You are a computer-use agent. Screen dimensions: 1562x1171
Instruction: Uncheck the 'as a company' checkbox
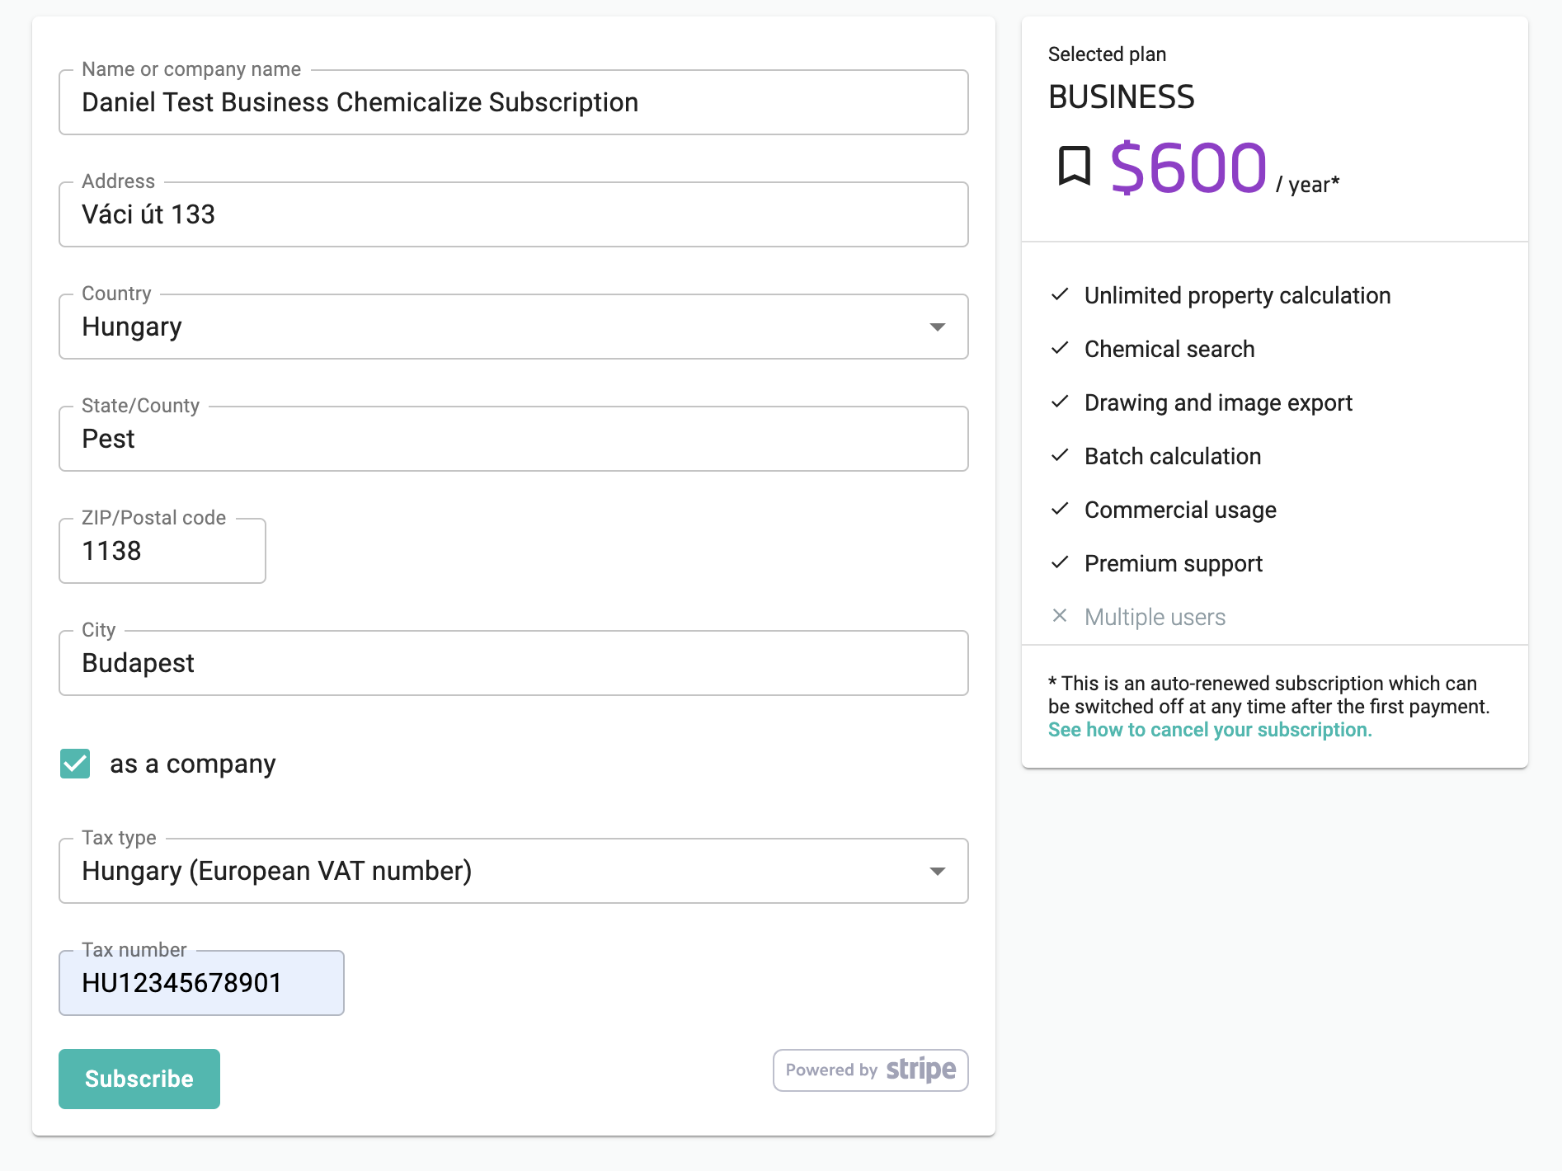(75, 764)
